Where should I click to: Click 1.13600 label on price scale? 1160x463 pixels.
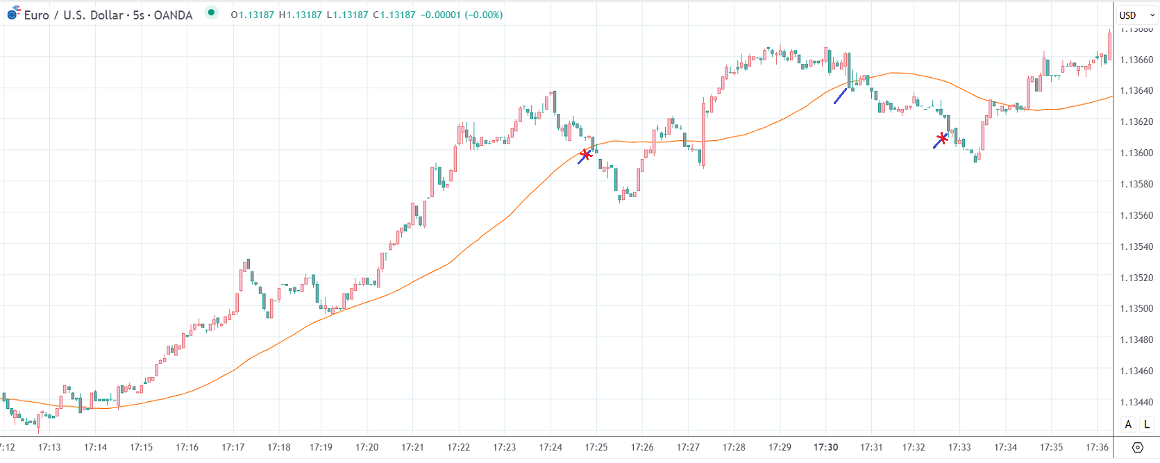[1136, 153]
